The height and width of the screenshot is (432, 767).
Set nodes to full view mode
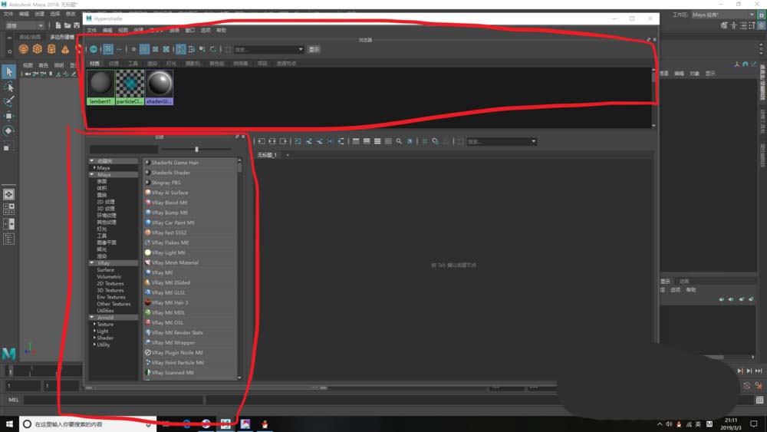coord(377,141)
